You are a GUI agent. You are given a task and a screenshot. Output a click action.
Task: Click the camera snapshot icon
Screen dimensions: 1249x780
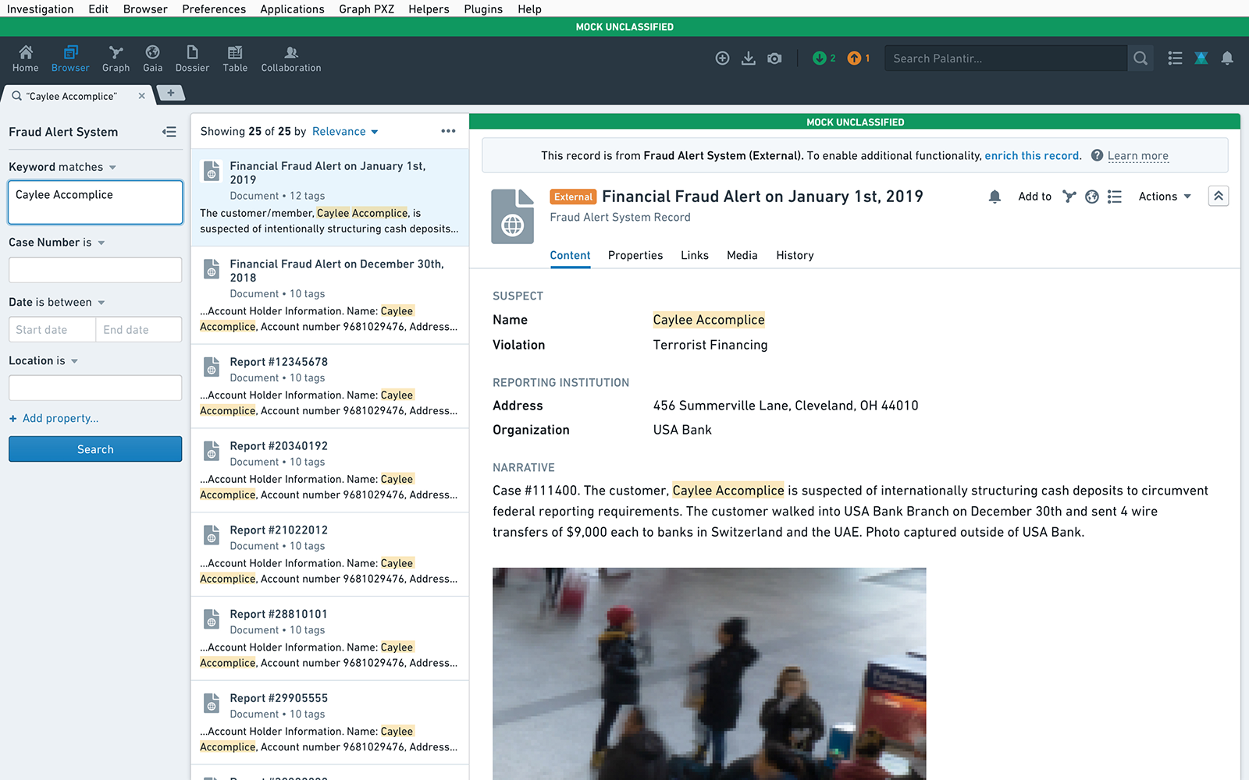pos(774,58)
